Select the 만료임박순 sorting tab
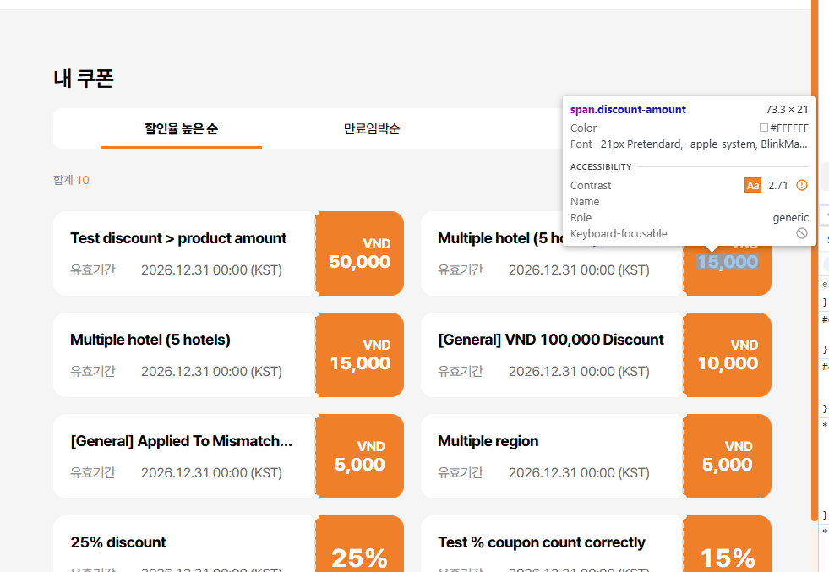 pos(372,128)
